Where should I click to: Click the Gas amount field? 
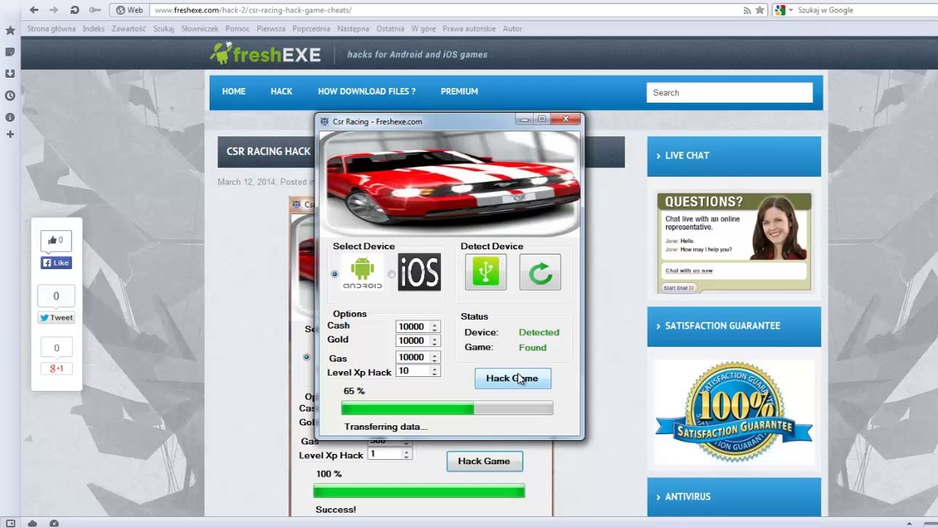point(413,358)
